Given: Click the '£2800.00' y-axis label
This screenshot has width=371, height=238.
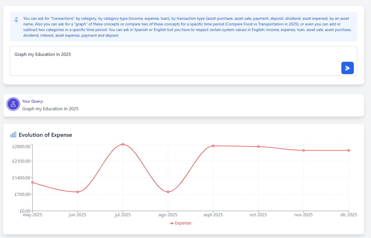Looking at the screenshot, I should [x=21, y=146].
